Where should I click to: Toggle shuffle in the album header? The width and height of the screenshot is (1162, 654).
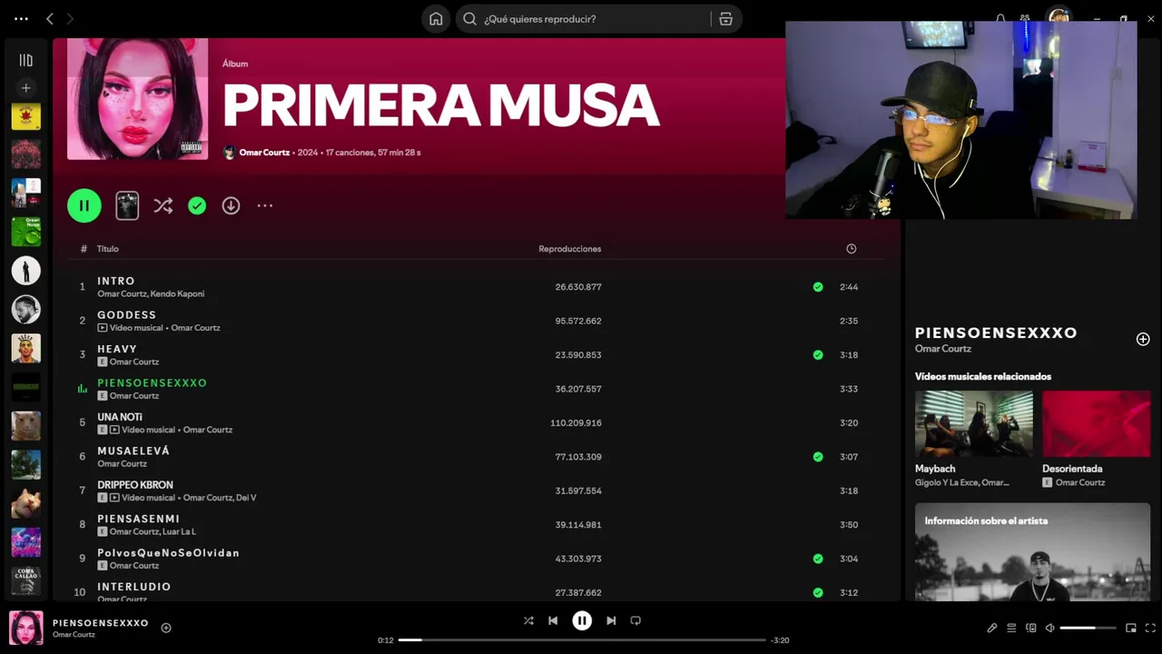(x=162, y=206)
